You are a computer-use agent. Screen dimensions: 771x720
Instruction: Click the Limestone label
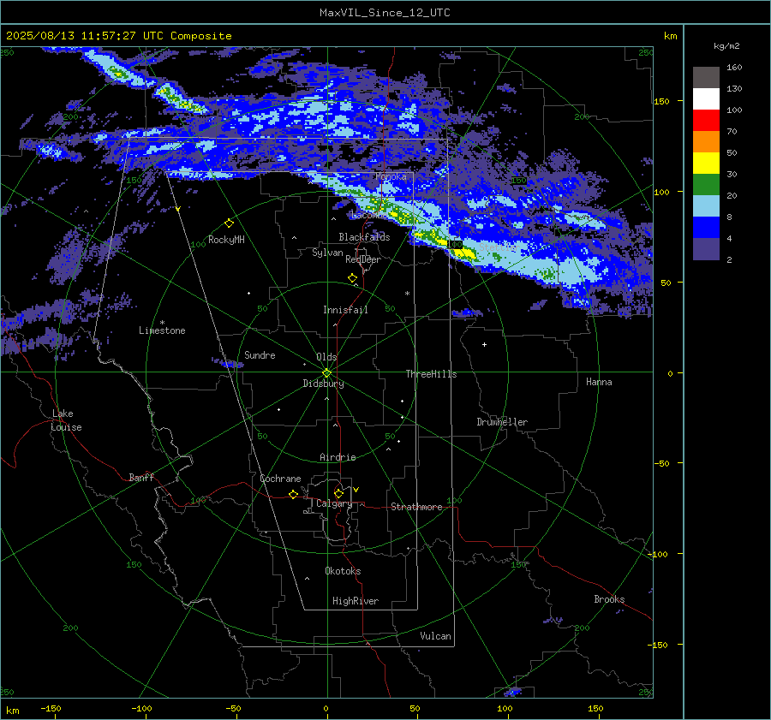pyautogui.click(x=162, y=330)
